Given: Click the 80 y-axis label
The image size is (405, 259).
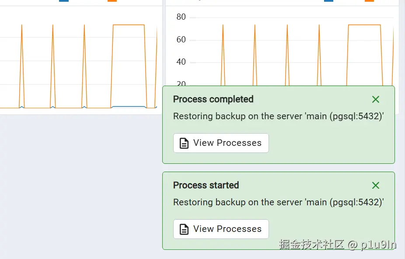Looking at the screenshot, I should pos(181,17).
